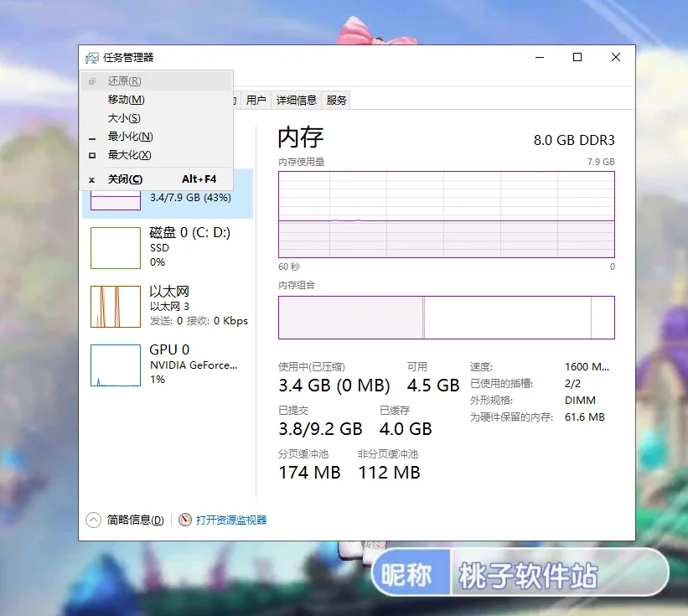
Task: Select GPU 0 NVIDIA GeForce item
Action: tap(167, 365)
